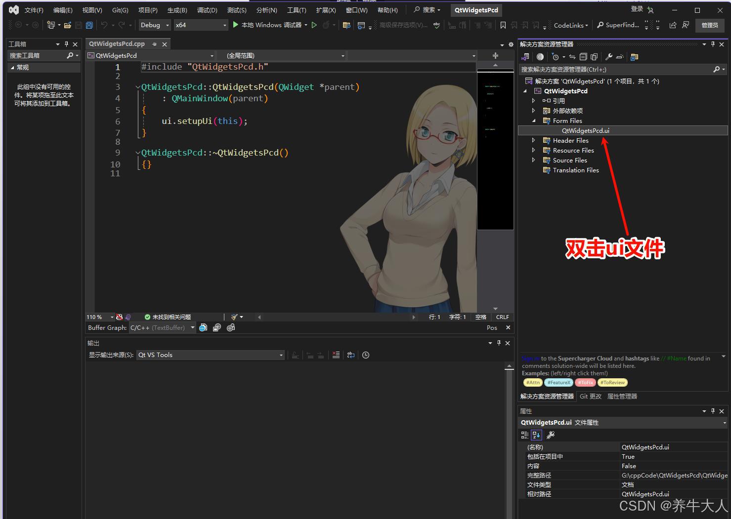Click the Share icon in title toolbar
This screenshot has height=519, width=731.
(x=673, y=25)
